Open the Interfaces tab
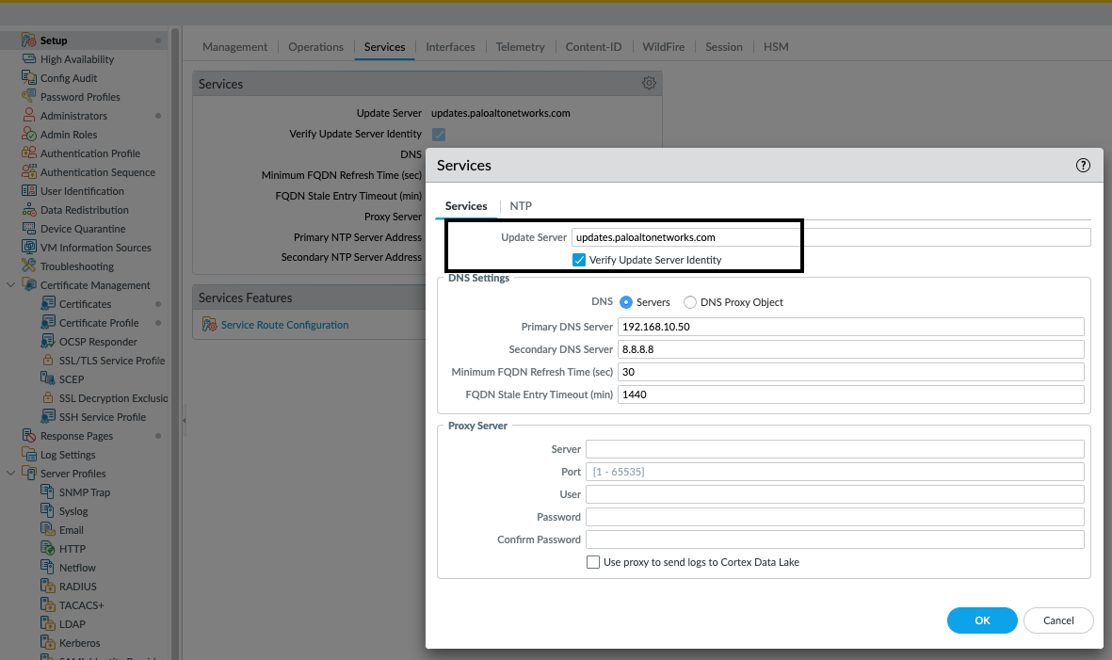The width and height of the screenshot is (1112, 660). click(x=450, y=46)
